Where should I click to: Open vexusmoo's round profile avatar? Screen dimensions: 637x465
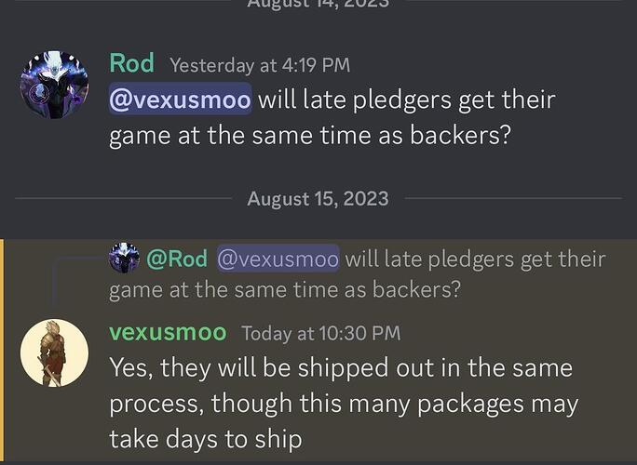(54, 352)
